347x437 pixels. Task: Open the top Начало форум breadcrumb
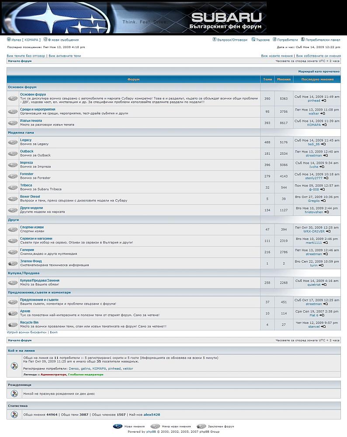pyautogui.click(x=20, y=61)
